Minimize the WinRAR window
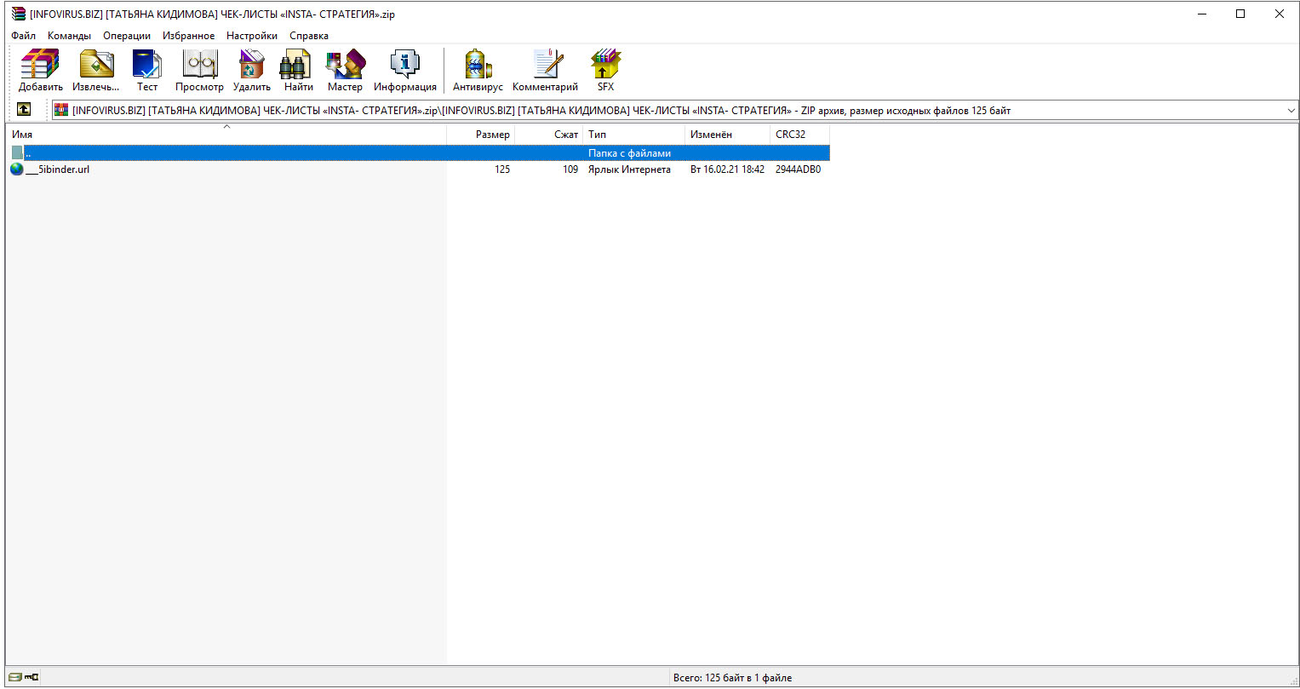 coord(1202,14)
